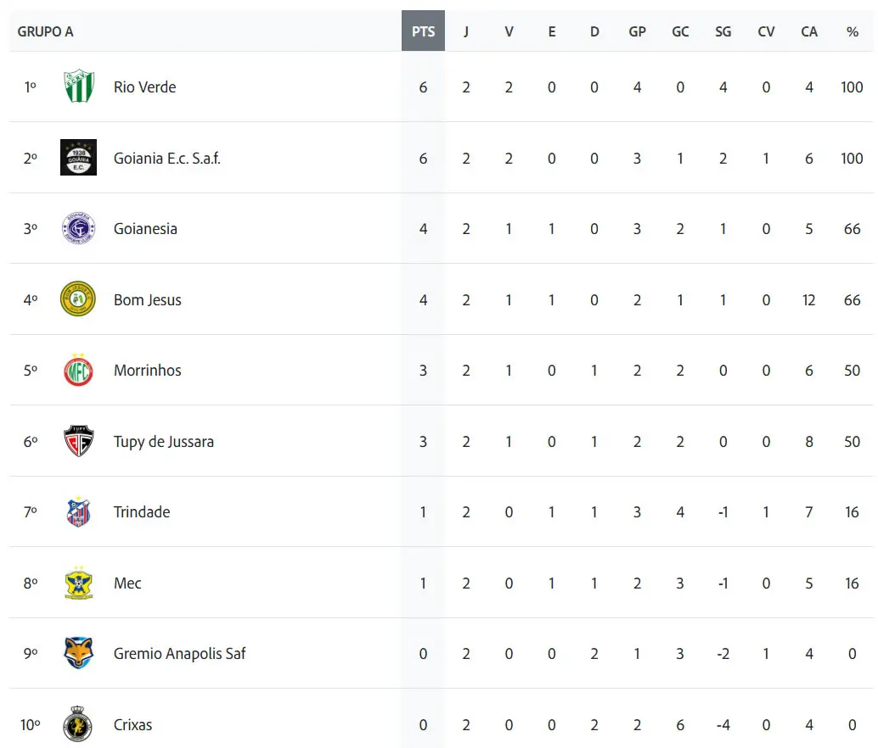Image resolution: width=878 pixels, height=748 pixels.
Task: Sort table by PTS column header
Action: (x=424, y=31)
